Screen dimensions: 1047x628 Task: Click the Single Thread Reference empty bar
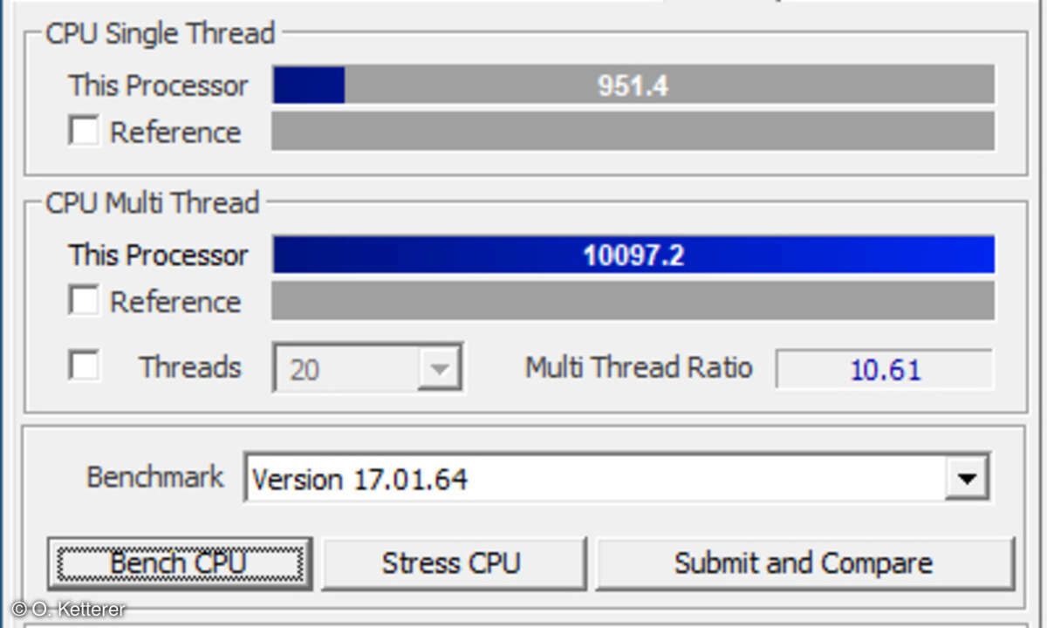click(633, 131)
